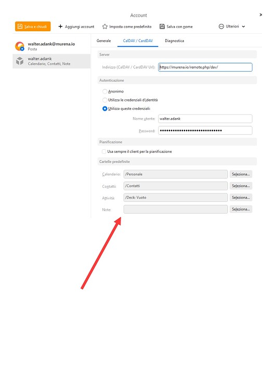Select the walter.adank@murena.io mail account
The image size is (275, 390).
pyautogui.click(x=51, y=46)
